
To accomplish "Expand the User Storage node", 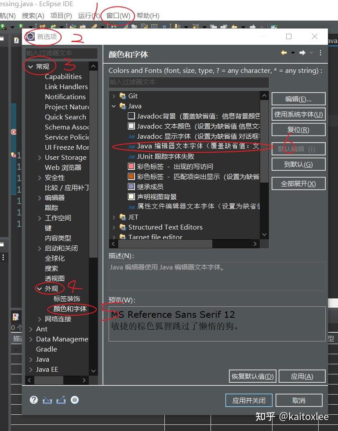I will 40,158.
